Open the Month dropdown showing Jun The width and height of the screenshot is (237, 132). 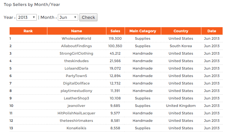68,17
